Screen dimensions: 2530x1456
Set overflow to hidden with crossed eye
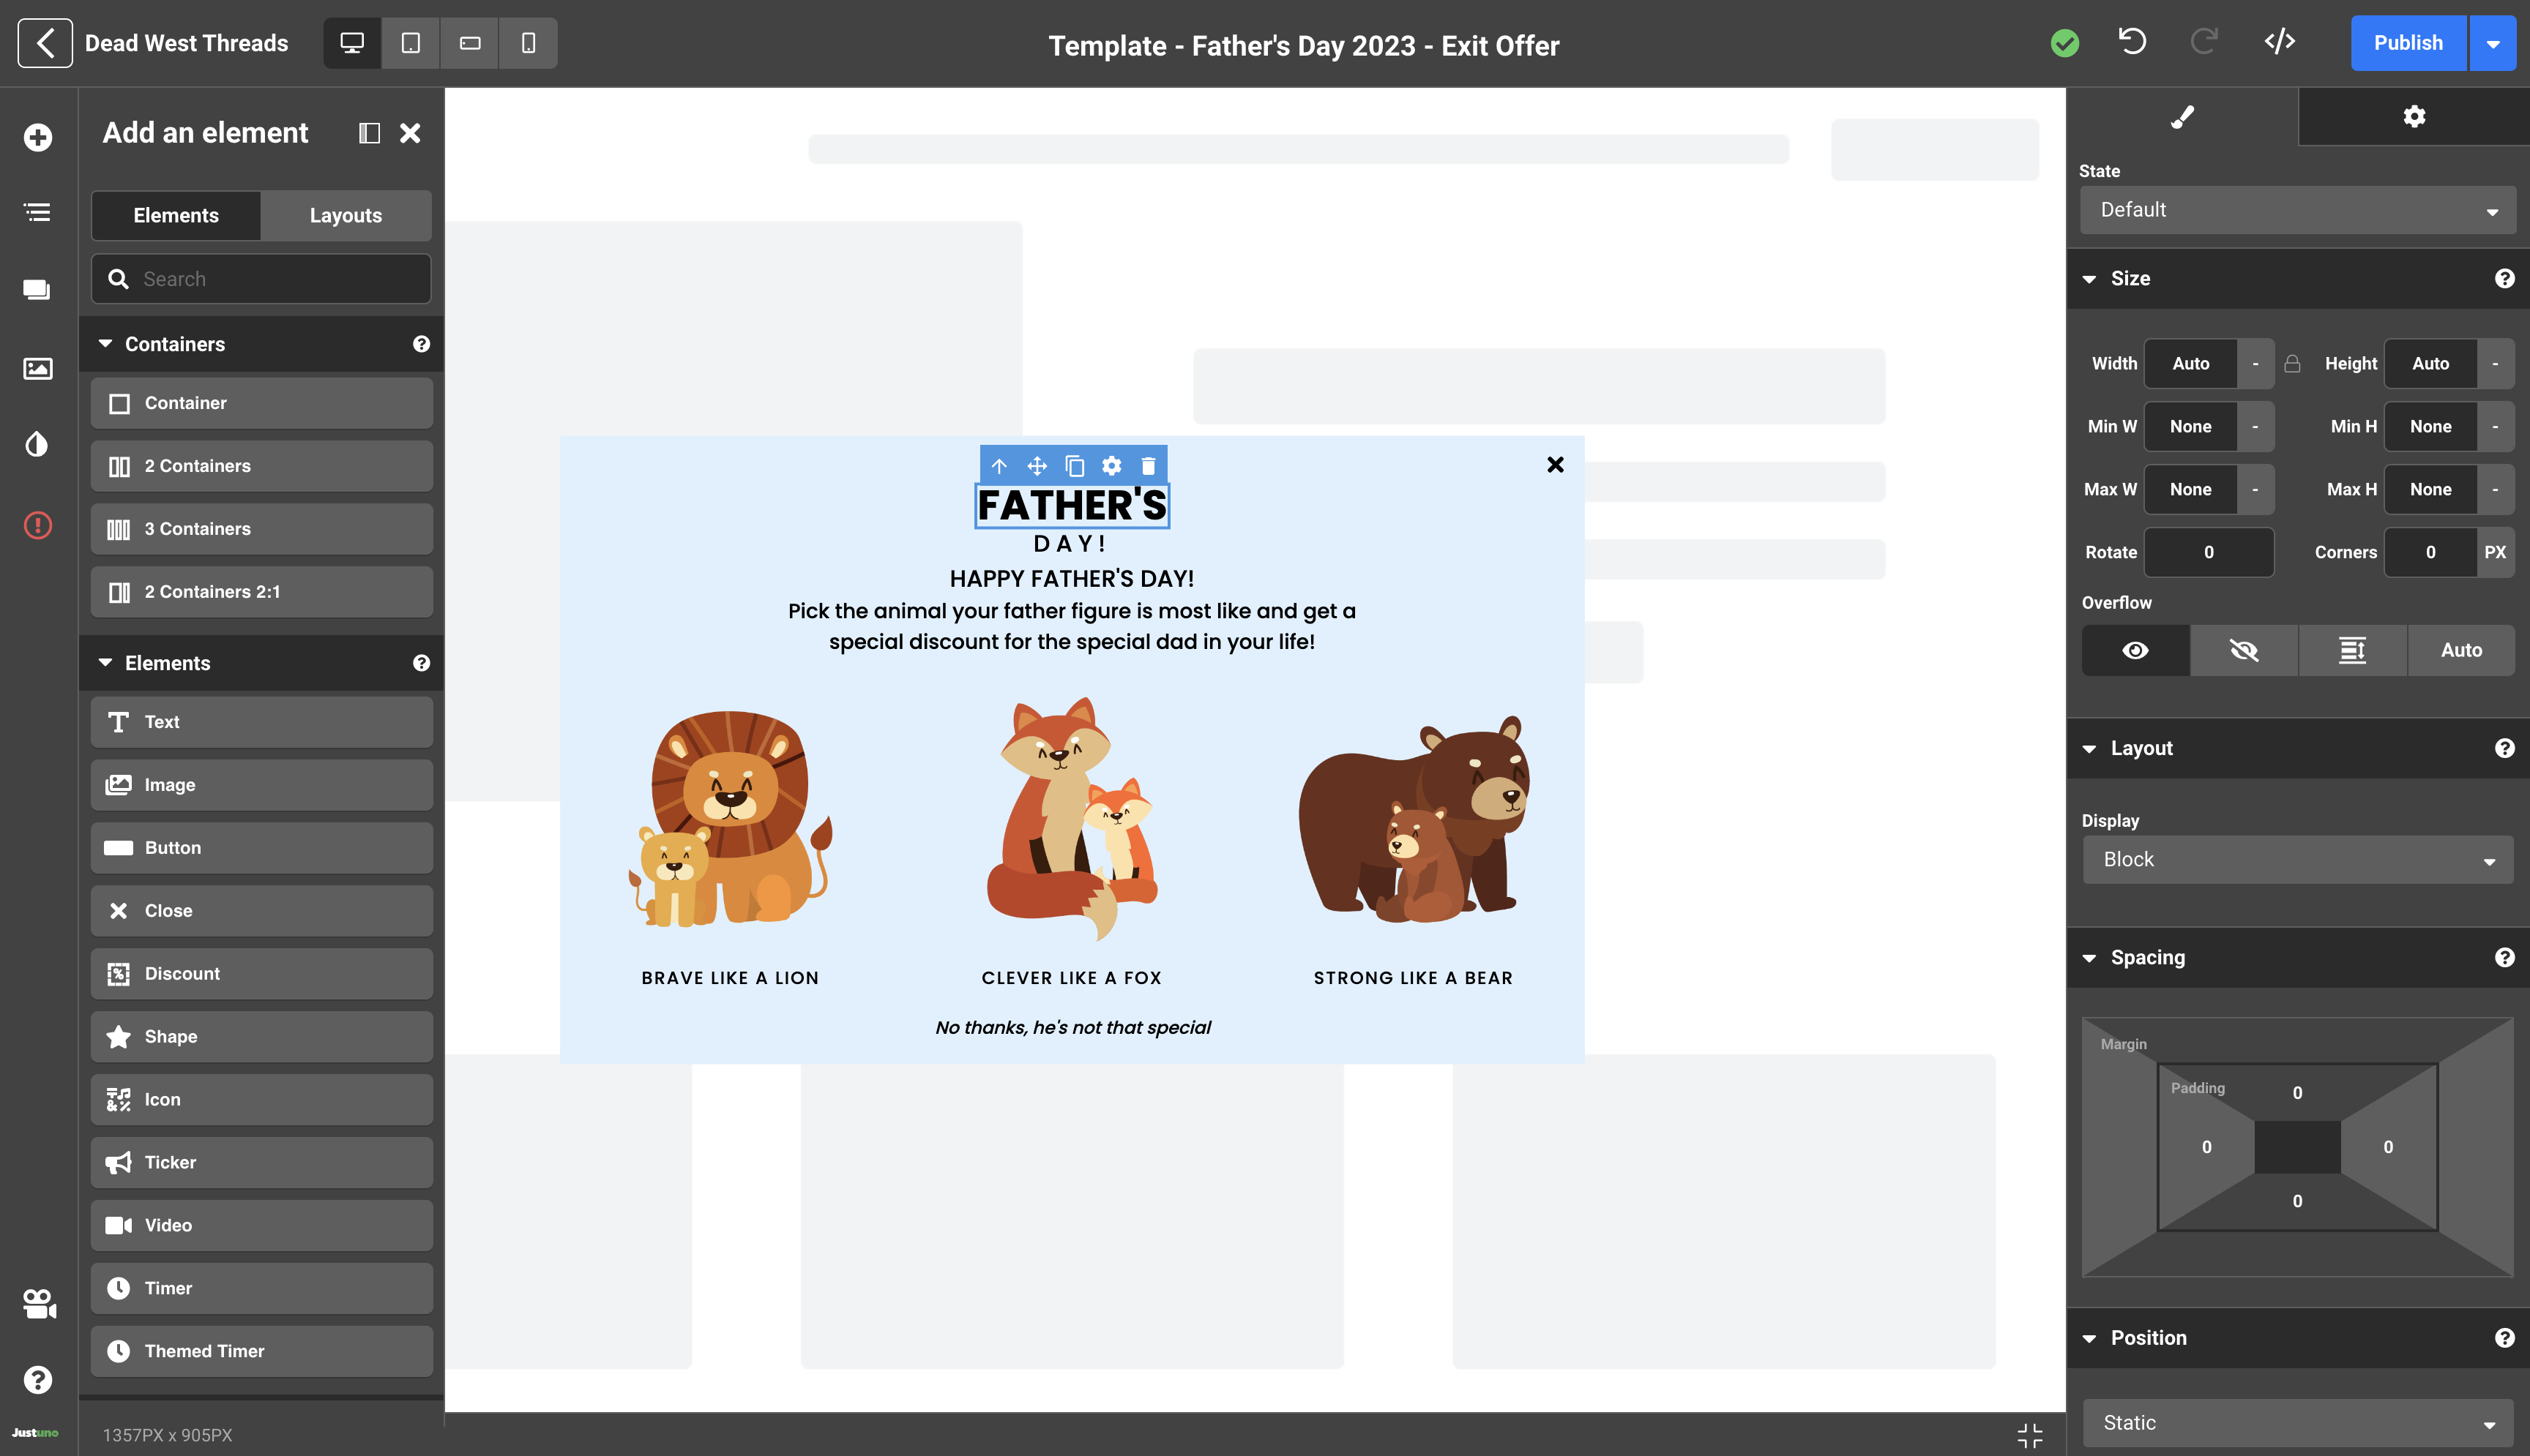[x=2244, y=651]
